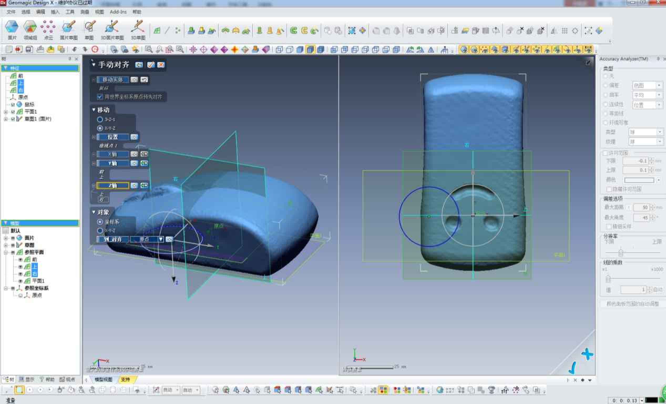Cancel 手动对齐 with the red X icon
The height and width of the screenshot is (404, 666).
pos(161,65)
